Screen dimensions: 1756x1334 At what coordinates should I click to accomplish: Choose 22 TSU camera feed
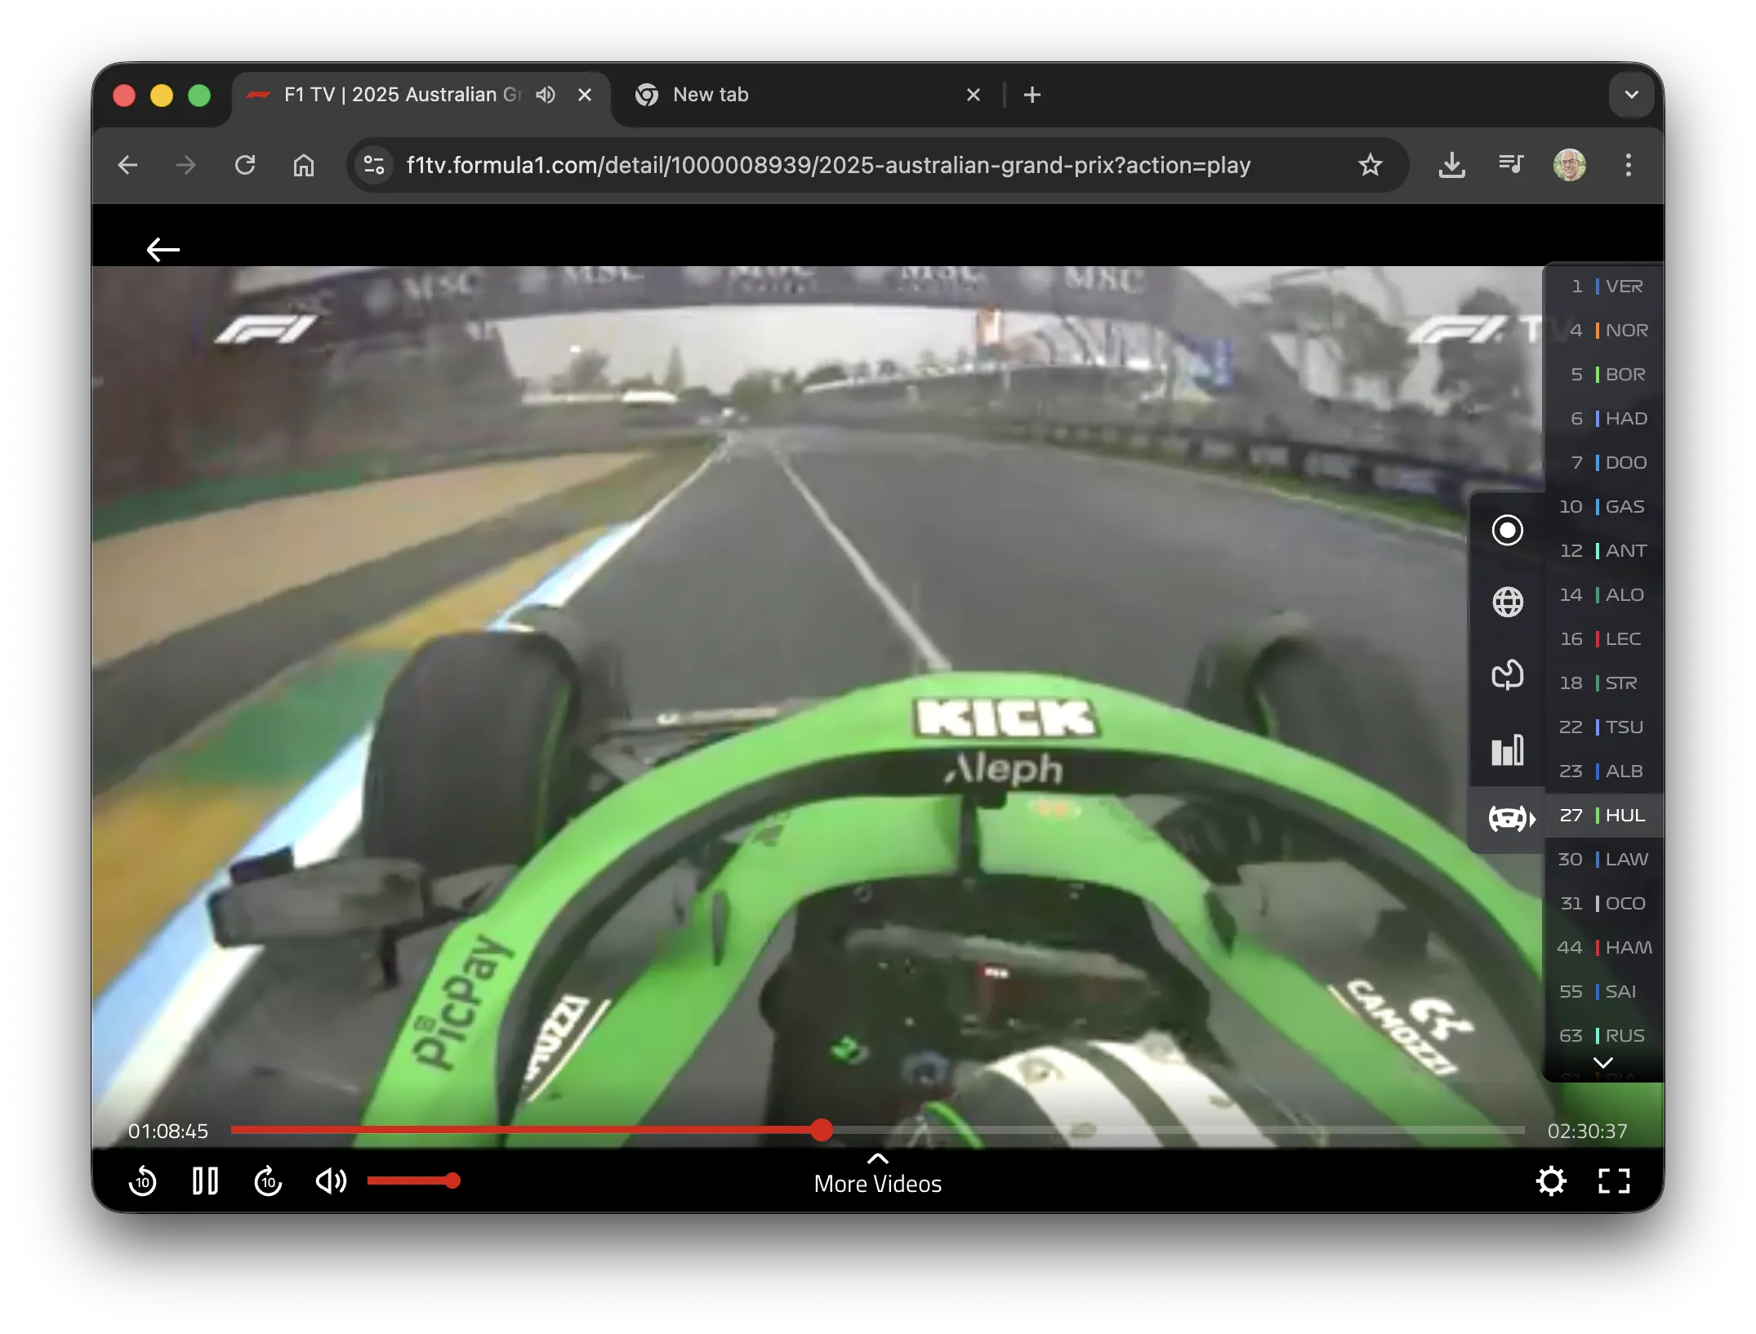pyautogui.click(x=1605, y=727)
